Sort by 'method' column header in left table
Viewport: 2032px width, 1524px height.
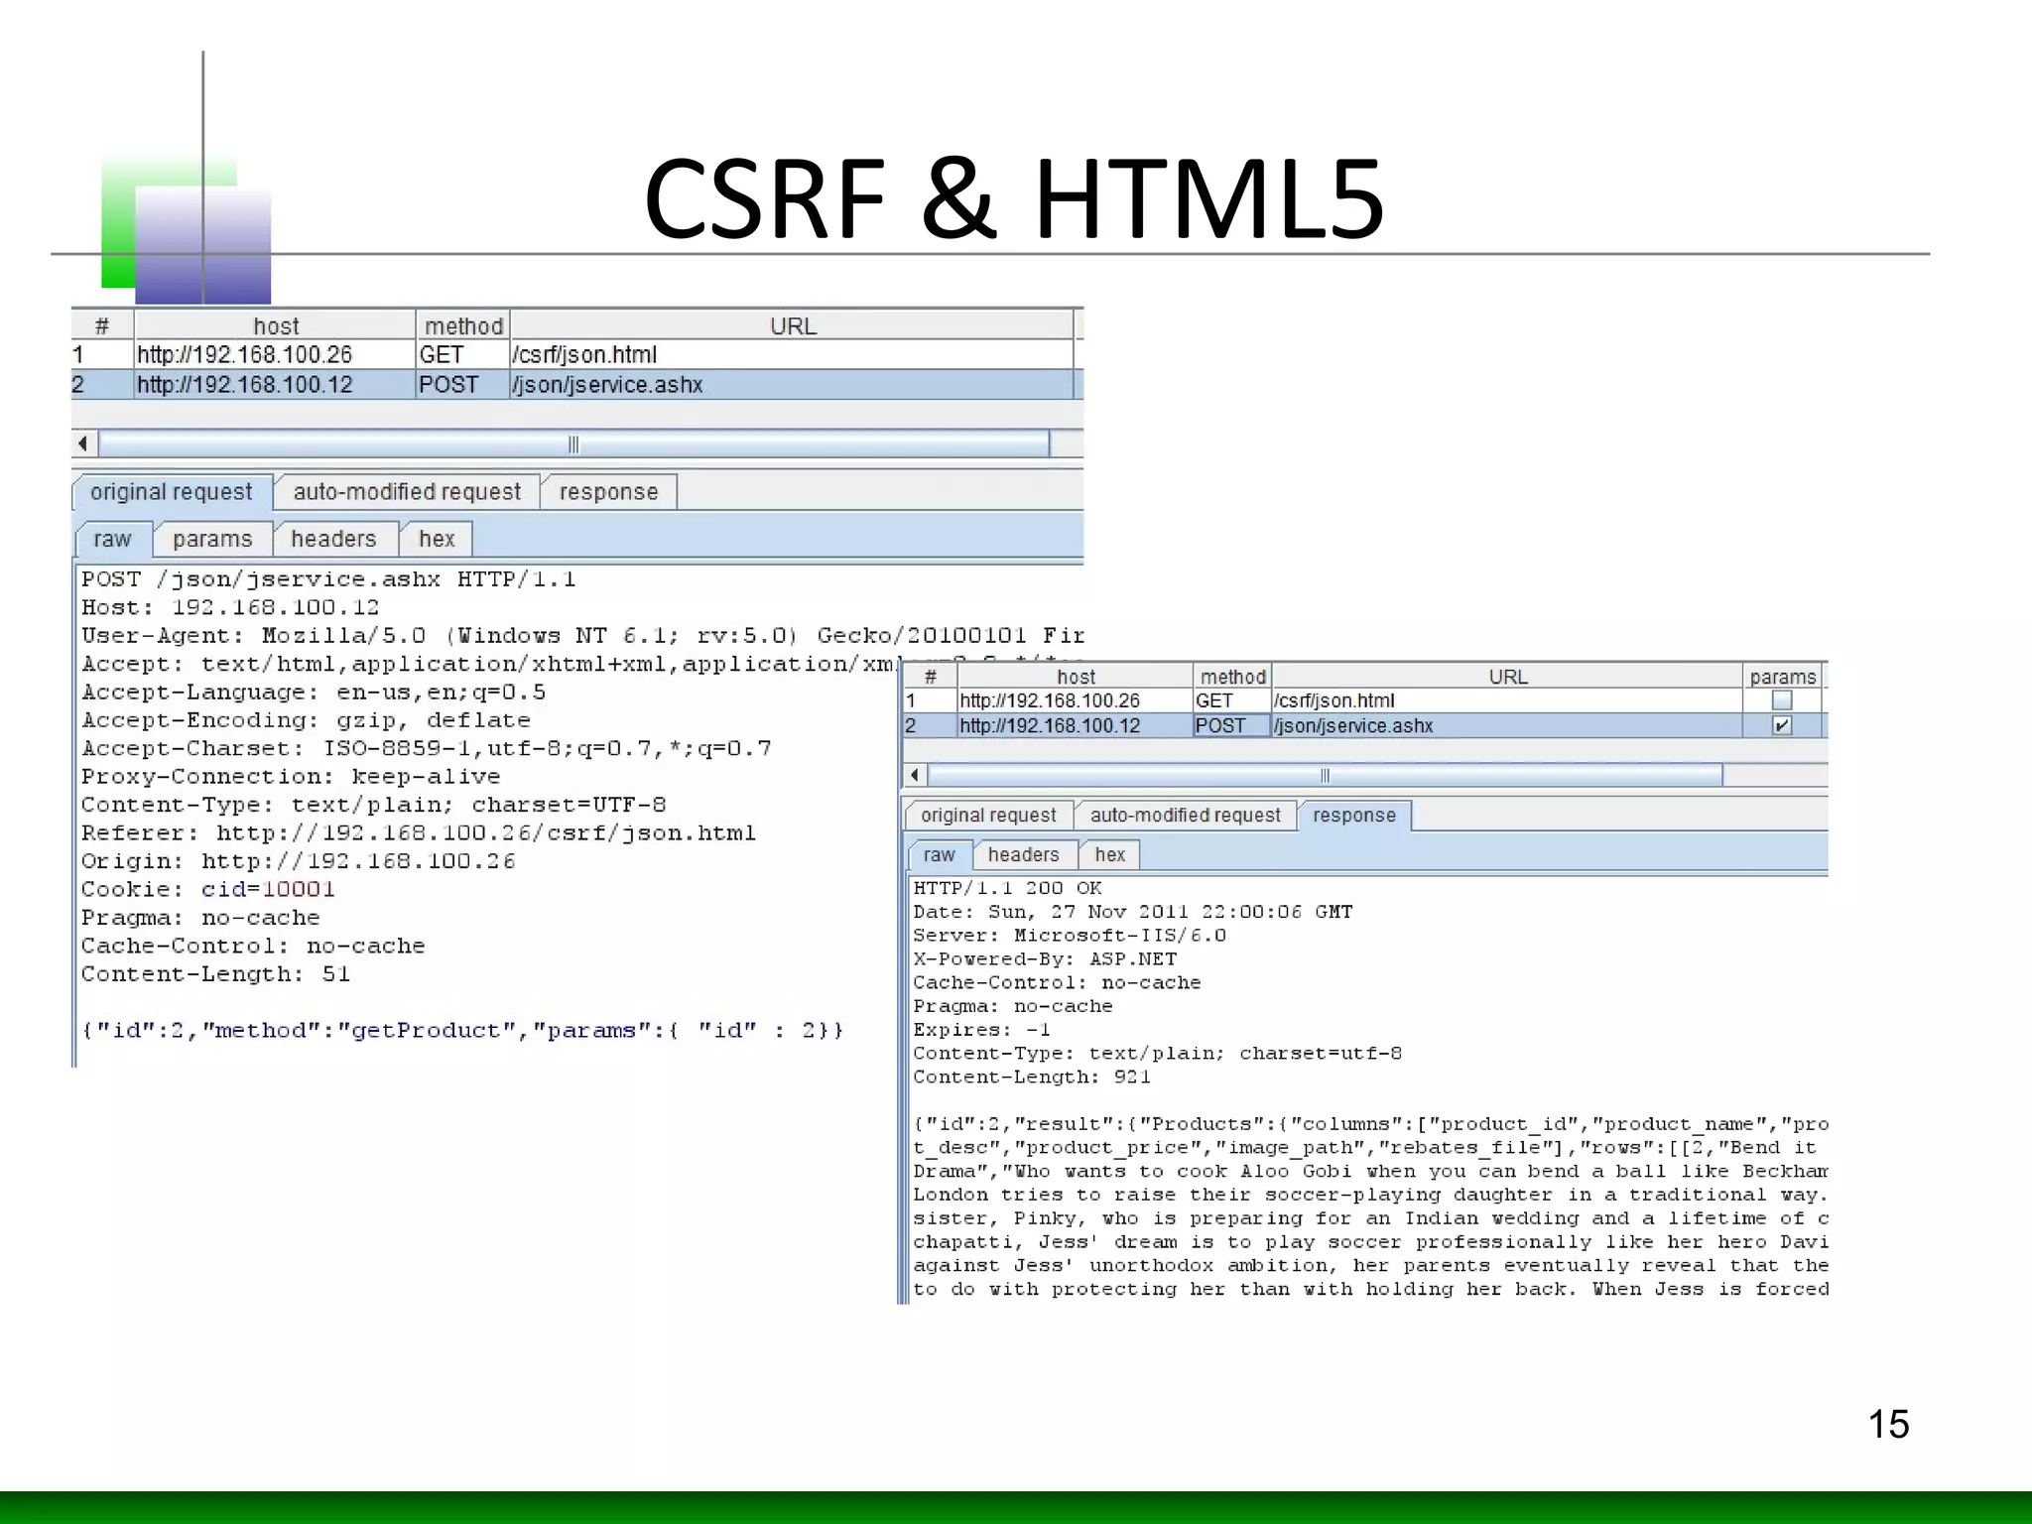pyautogui.click(x=463, y=326)
